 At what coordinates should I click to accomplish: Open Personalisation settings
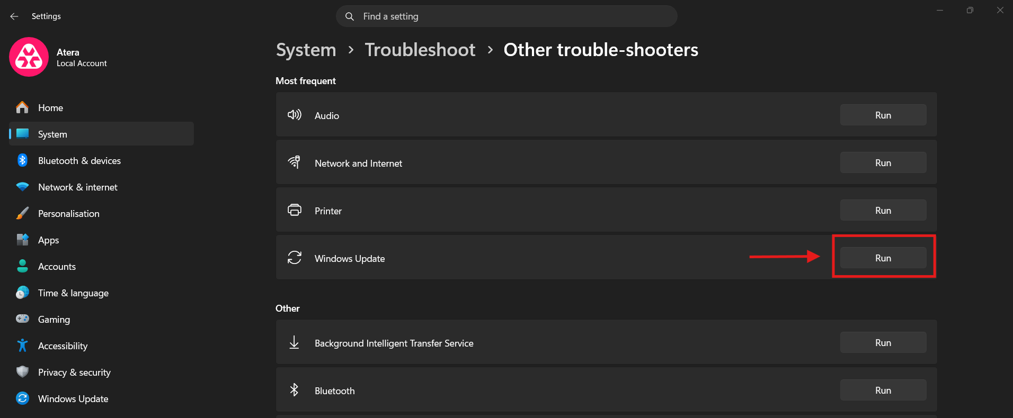coord(101,213)
